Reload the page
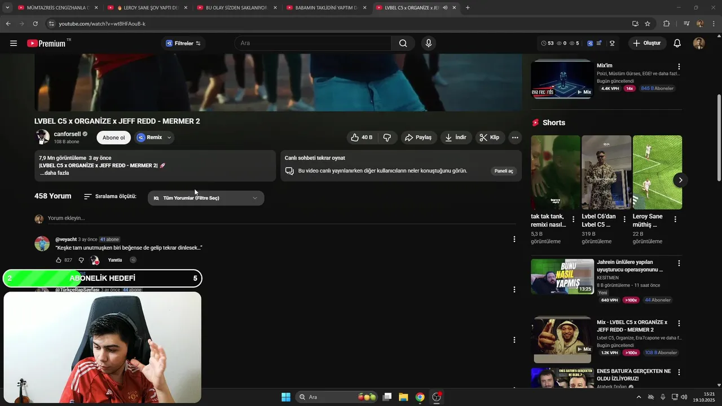This screenshot has width=722, height=406. (35, 24)
